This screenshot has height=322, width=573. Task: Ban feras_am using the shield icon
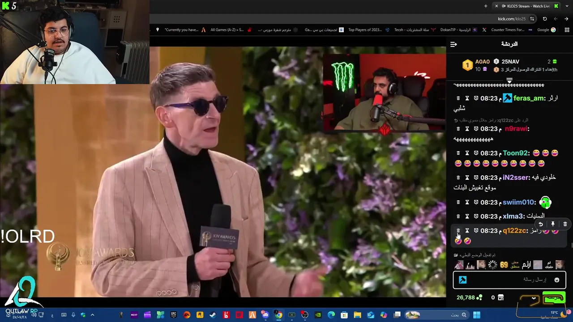tap(476, 98)
